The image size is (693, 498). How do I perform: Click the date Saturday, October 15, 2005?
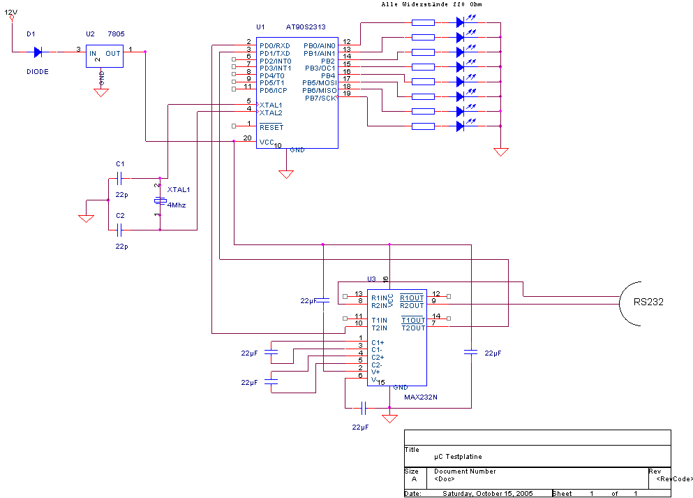point(488,494)
